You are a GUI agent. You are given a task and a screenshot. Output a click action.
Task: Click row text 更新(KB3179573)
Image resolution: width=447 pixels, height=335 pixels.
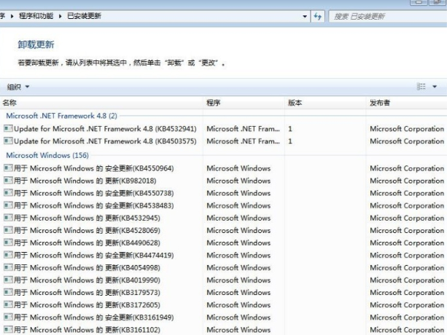click(x=133, y=293)
